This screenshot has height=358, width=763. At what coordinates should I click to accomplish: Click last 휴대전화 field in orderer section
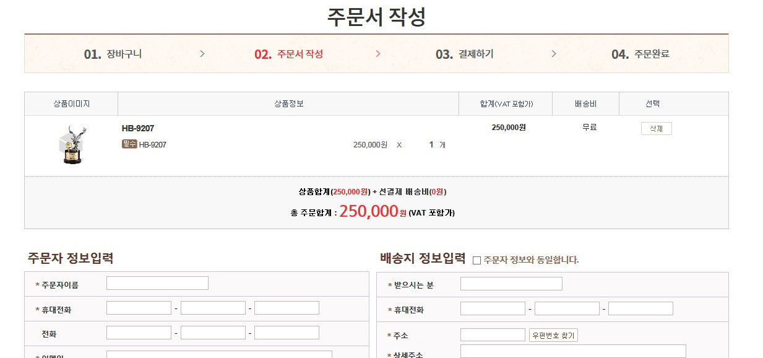(x=287, y=308)
